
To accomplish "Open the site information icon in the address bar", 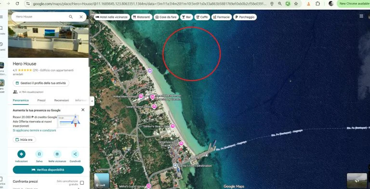I will 27,4.
